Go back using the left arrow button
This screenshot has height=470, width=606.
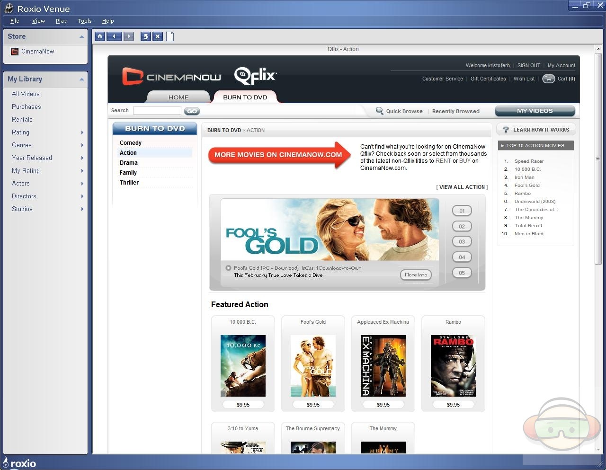coord(114,36)
